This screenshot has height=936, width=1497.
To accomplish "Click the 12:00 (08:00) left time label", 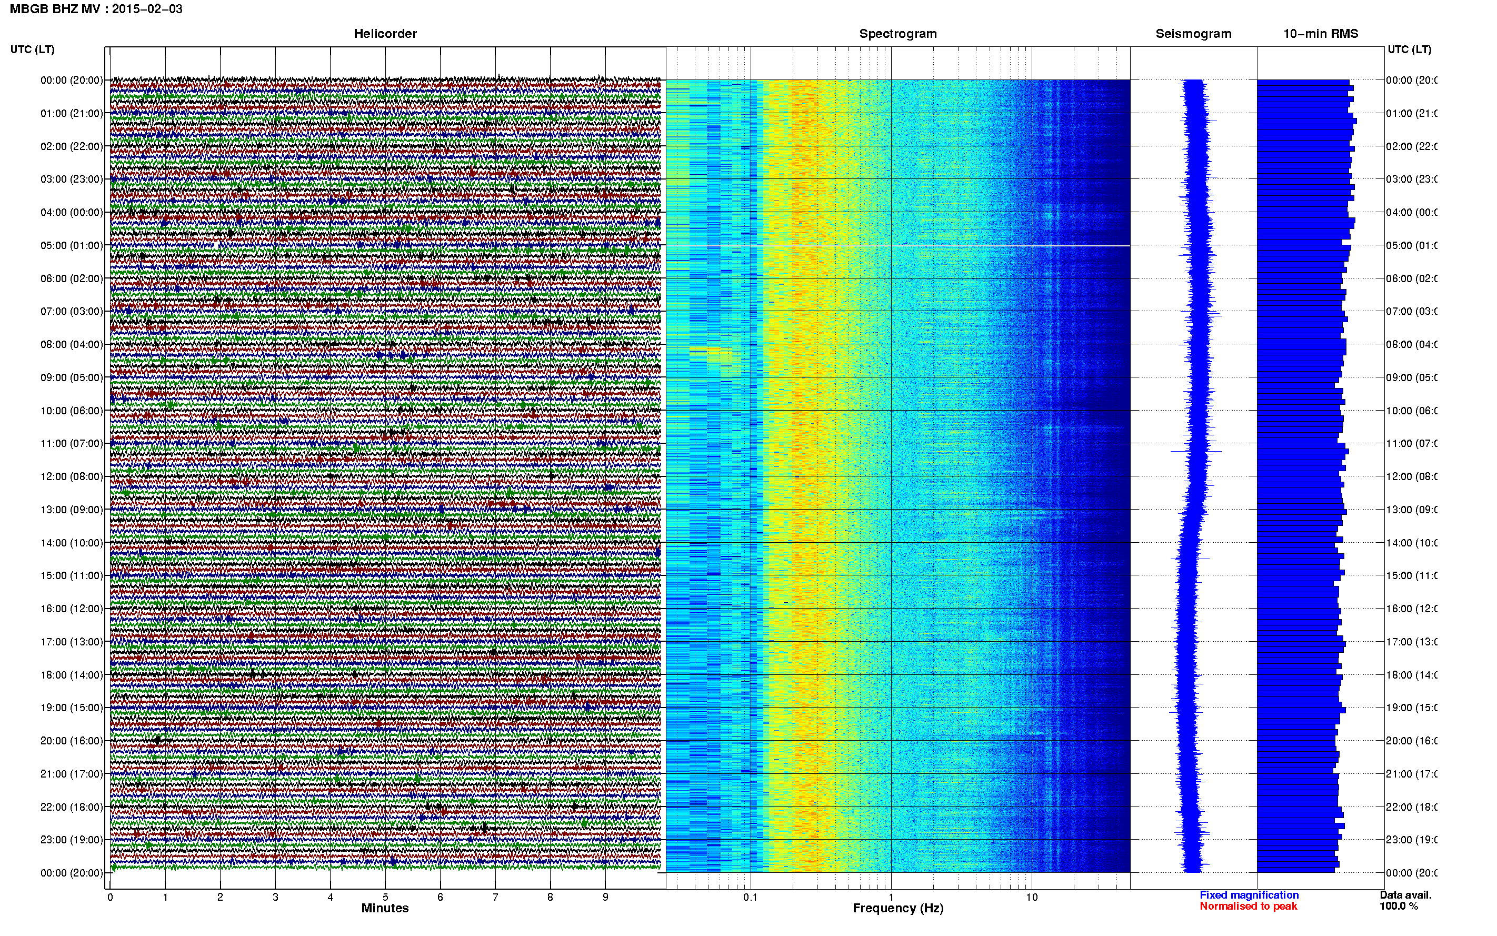I will click(72, 476).
